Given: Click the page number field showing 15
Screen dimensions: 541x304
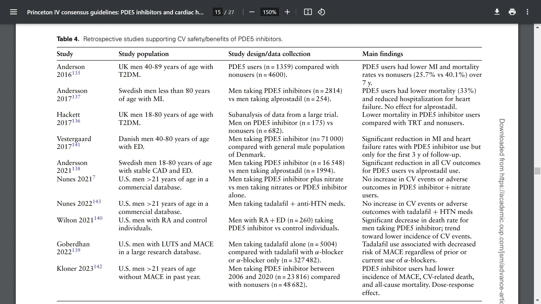Looking at the screenshot, I should 218,12.
